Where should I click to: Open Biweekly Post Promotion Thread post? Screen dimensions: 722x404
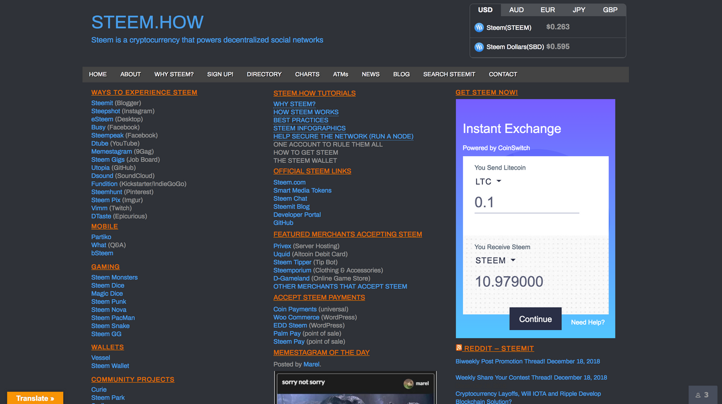tap(528, 361)
